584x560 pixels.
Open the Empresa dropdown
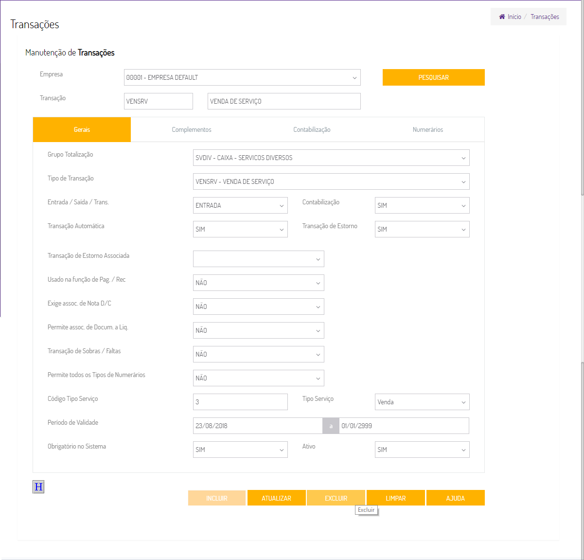(242, 77)
